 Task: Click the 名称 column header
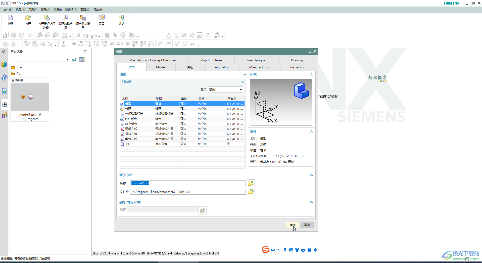pyautogui.click(x=137, y=99)
